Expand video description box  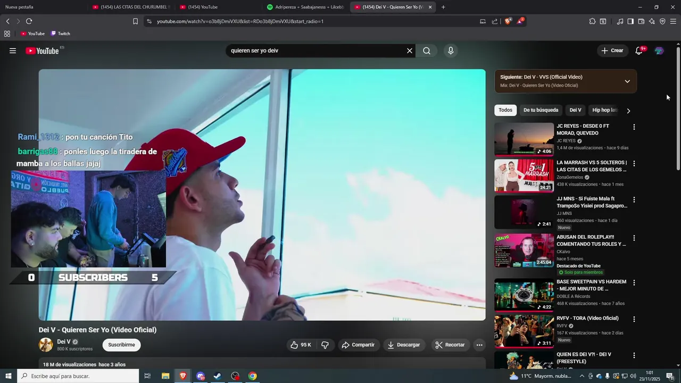click(262, 364)
